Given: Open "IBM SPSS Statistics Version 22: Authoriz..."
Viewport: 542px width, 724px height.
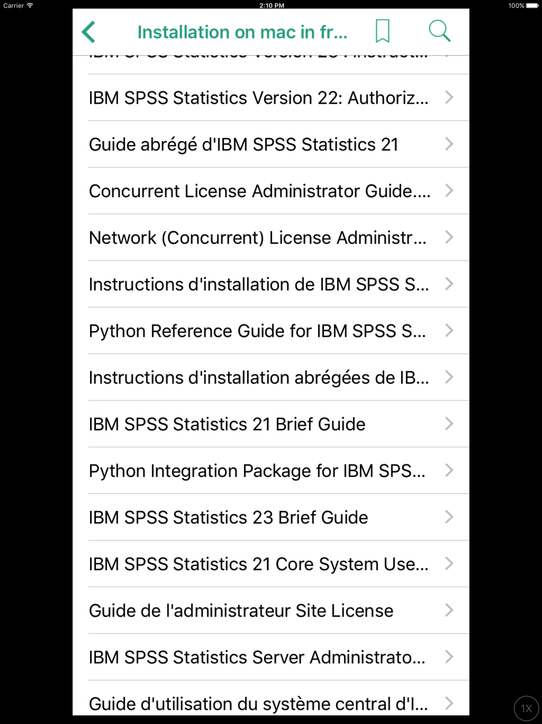Looking at the screenshot, I should click(271, 98).
